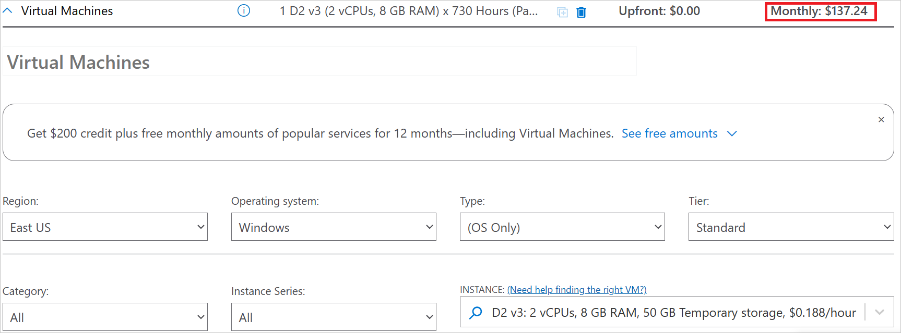
Task: Click the info icon beside Virtual Machines
Action: (x=244, y=10)
